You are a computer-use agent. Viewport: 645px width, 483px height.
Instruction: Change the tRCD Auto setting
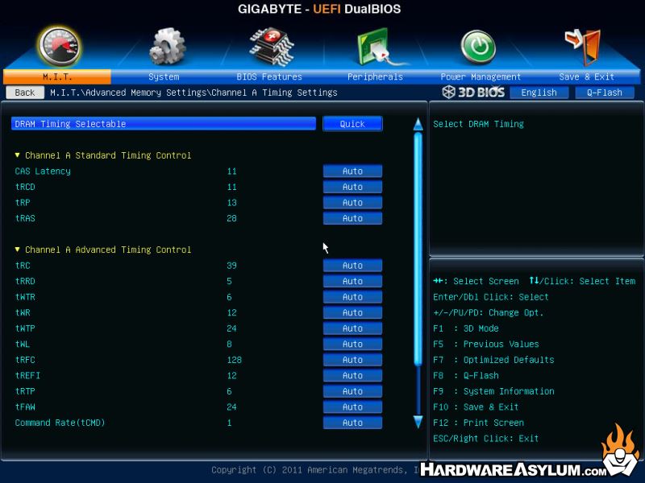point(352,187)
